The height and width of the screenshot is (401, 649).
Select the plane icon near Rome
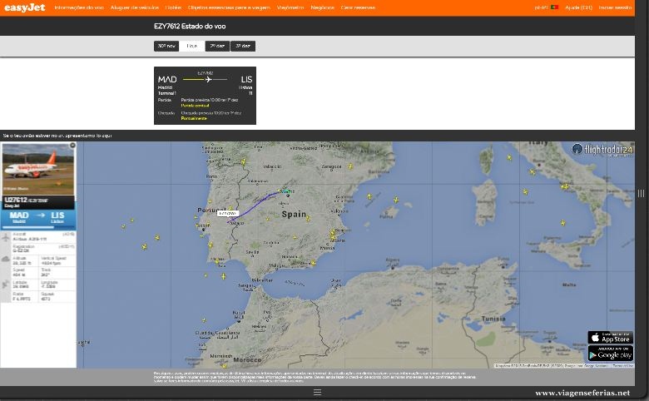pyautogui.click(x=533, y=171)
